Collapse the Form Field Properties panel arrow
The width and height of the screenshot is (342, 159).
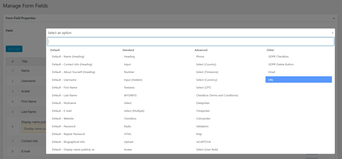click(334, 18)
